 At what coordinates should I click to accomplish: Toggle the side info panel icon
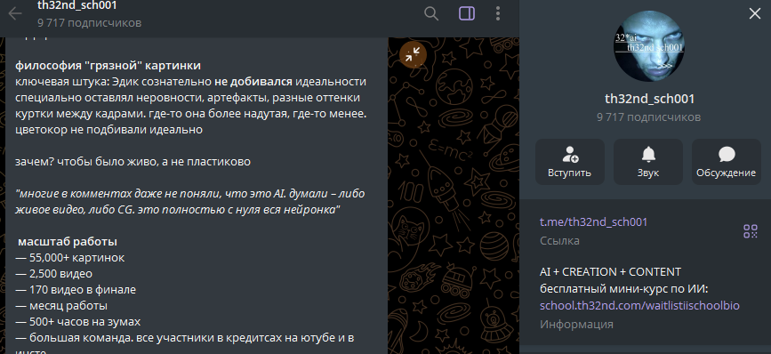pos(467,13)
